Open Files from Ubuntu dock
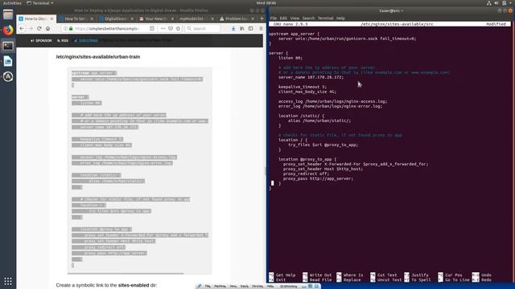The width and height of the screenshot is (515, 289). tap(8, 14)
